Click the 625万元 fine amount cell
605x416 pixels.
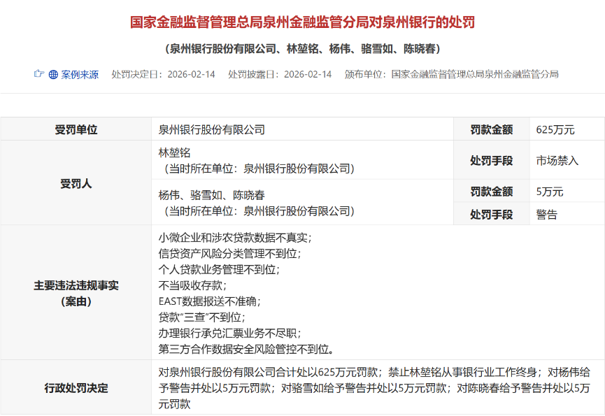(567, 129)
